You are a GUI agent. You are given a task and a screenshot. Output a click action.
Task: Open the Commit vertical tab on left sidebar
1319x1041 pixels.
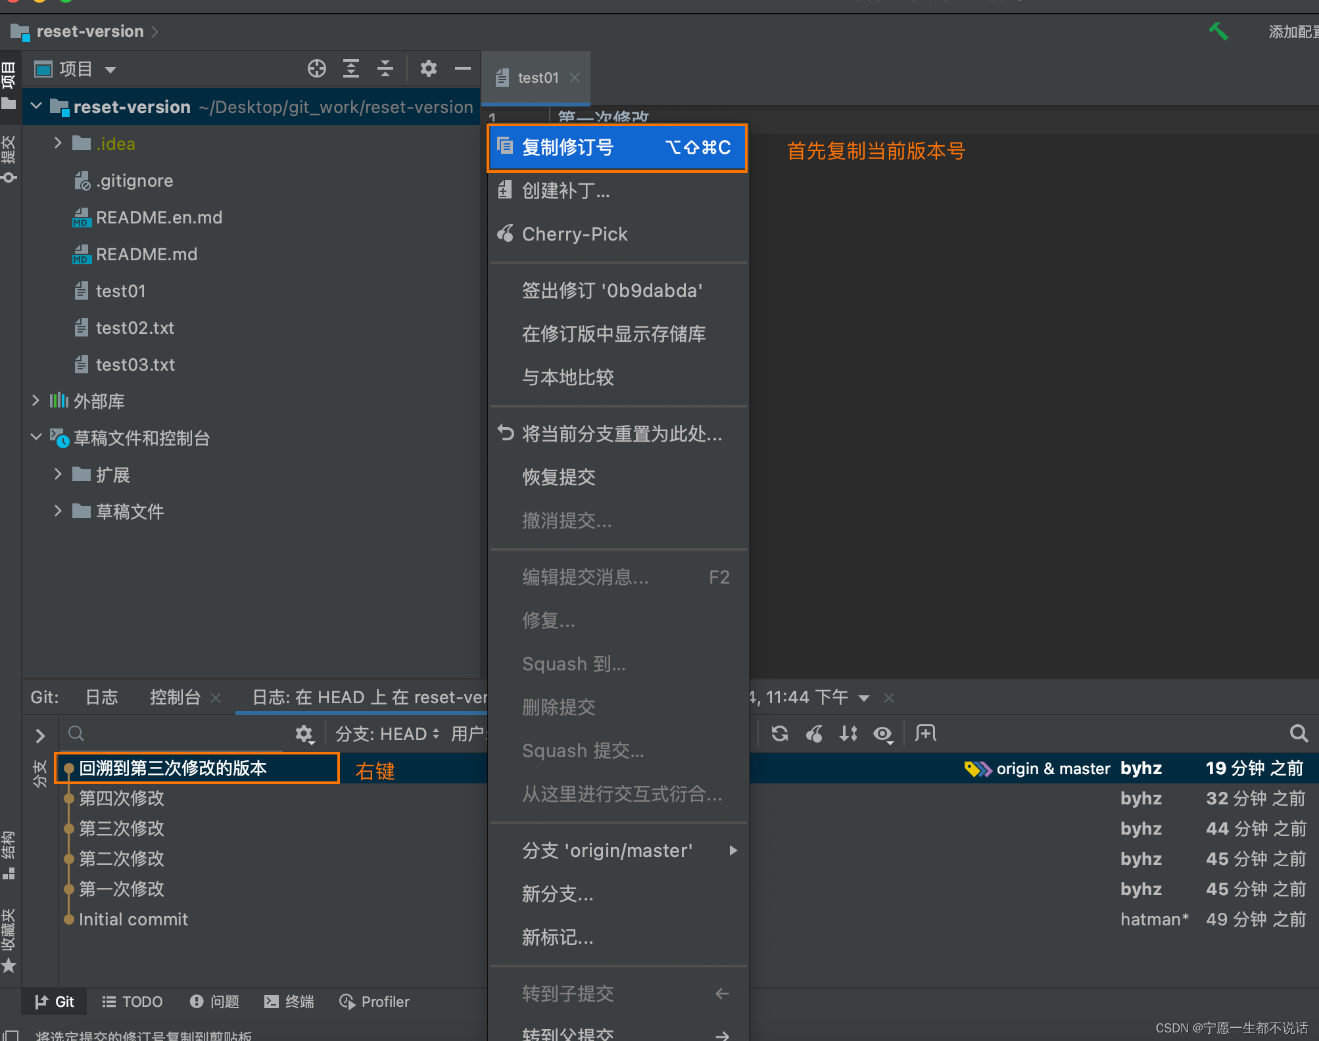[9, 159]
